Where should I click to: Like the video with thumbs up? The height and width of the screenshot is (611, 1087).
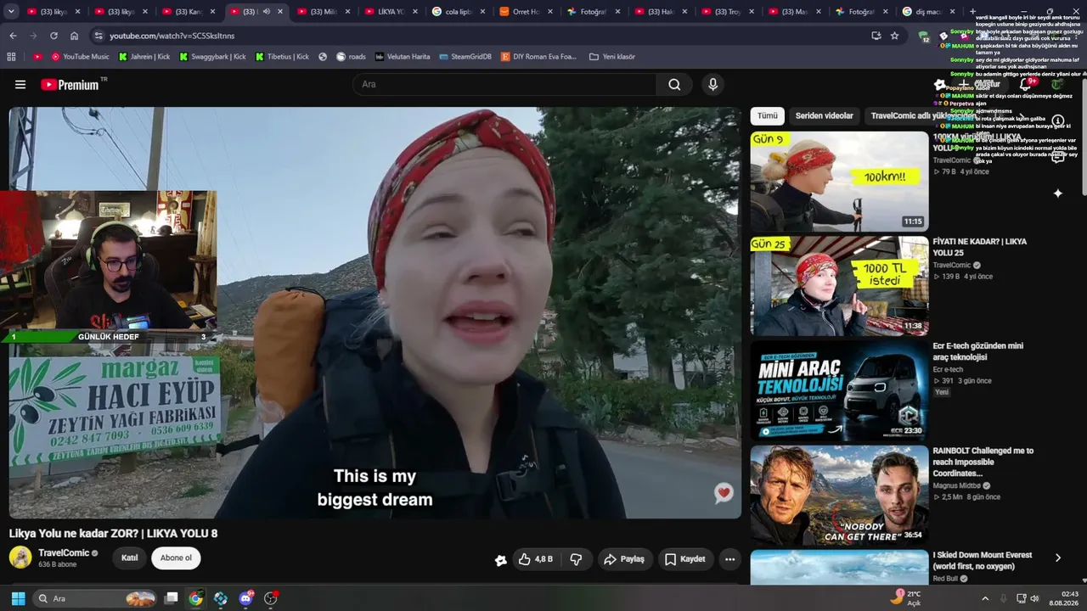click(536, 559)
